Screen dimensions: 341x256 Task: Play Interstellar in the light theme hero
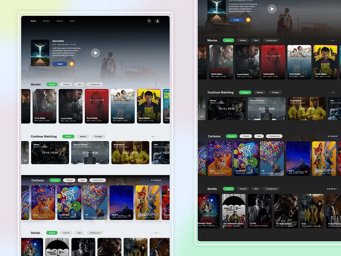pos(95,53)
